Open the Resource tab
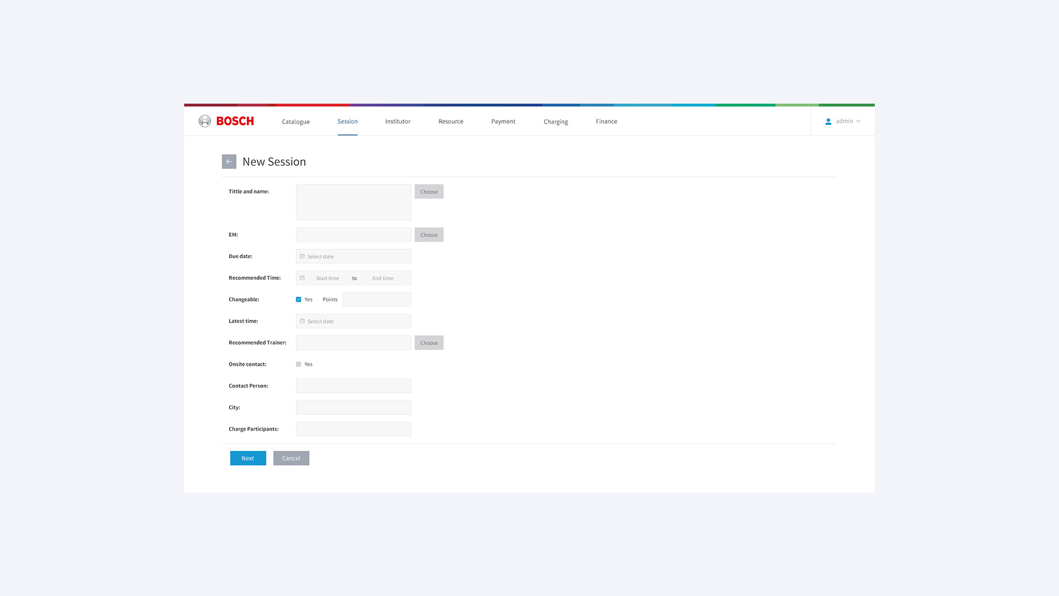Image resolution: width=1059 pixels, height=596 pixels. pyautogui.click(x=451, y=122)
